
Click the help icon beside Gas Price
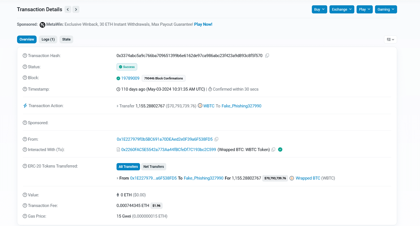tap(25, 216)
